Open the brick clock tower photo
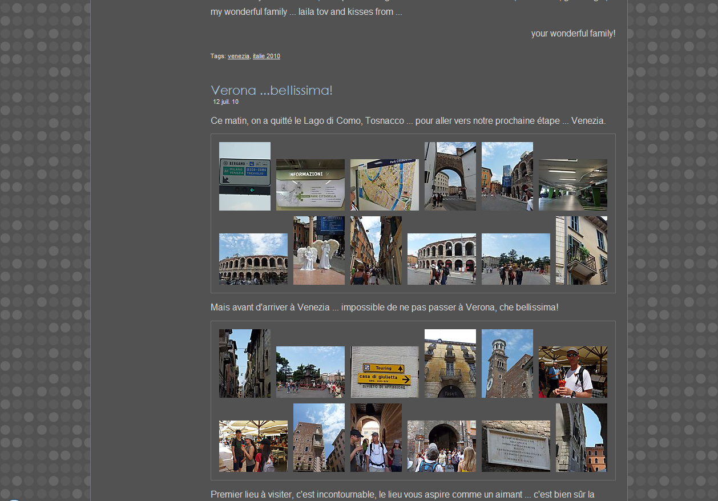 pyautogui.click(x=507, y=363)
